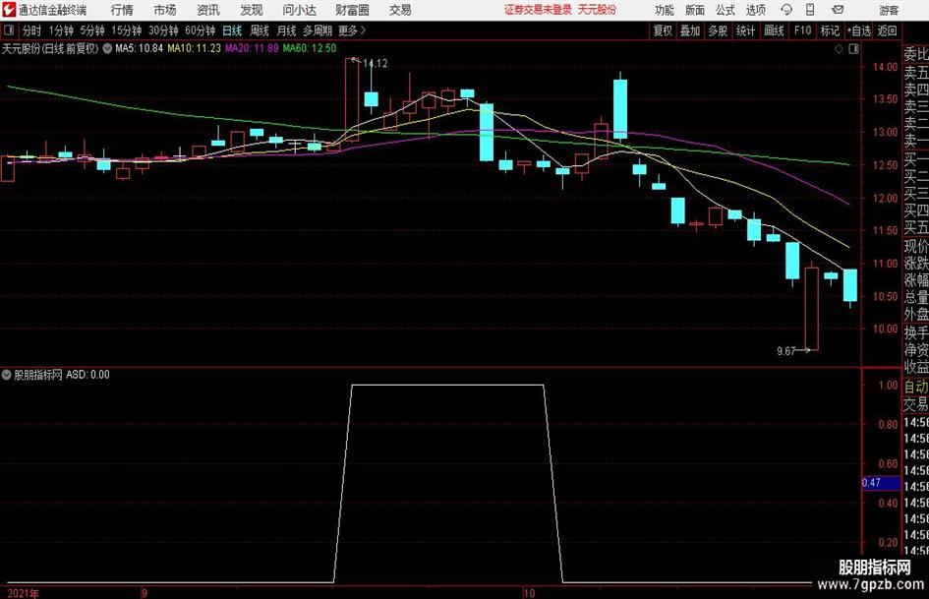The width and height of the screenshot is (929, 599).
Task: Select the 日线 daily period tab
Action: point(232,30)
